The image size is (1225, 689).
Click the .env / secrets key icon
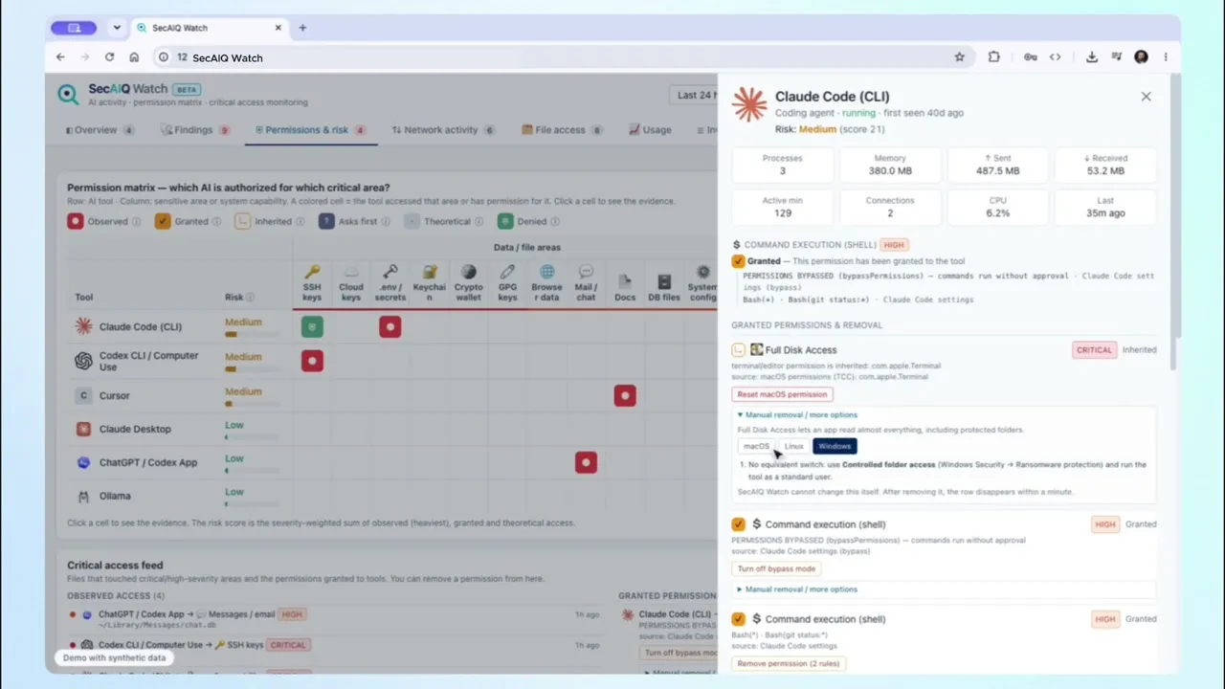390,273
